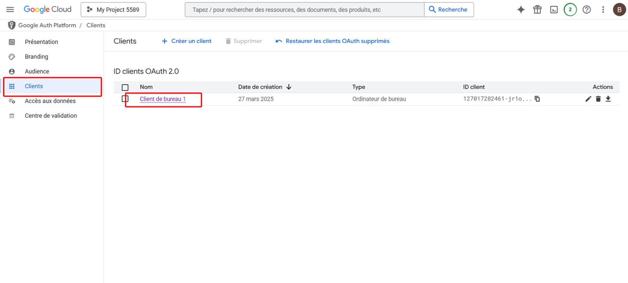Sort by Date de création arrow
The width and height of the screenshot is (628, 283).
[x=289, y=87]
